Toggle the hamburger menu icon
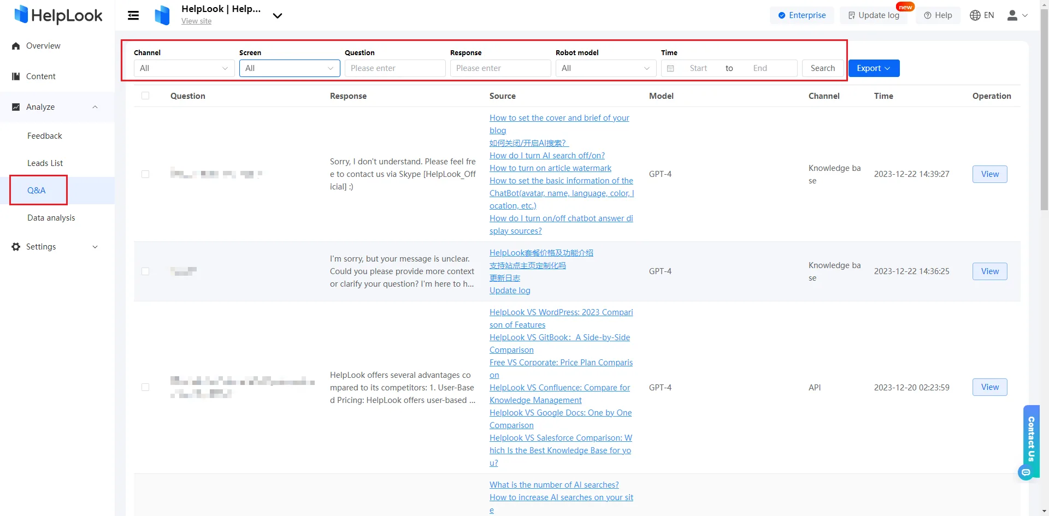The width and height of the screenshot is (1049, 516). (133, 15)
